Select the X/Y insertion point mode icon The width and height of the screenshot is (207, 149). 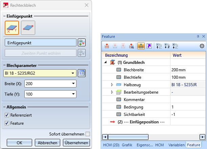(x=12, y=28)
